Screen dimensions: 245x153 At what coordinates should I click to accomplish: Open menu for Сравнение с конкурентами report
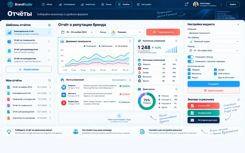point(50,99)
